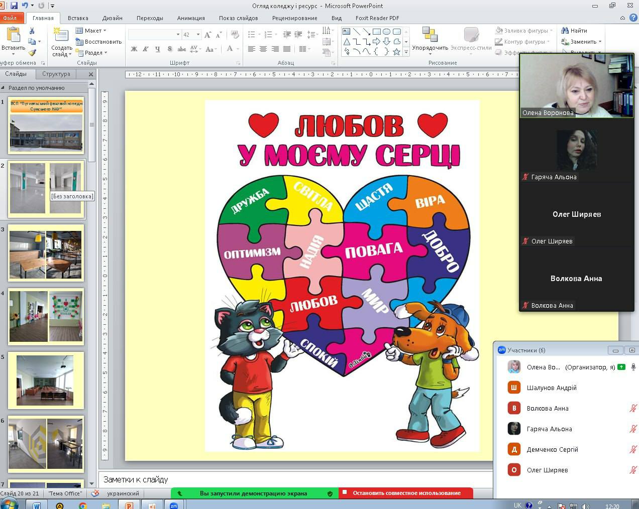Open the Дизайн ribbon tab
Screen dimensions: 639x509
[112, 18]
